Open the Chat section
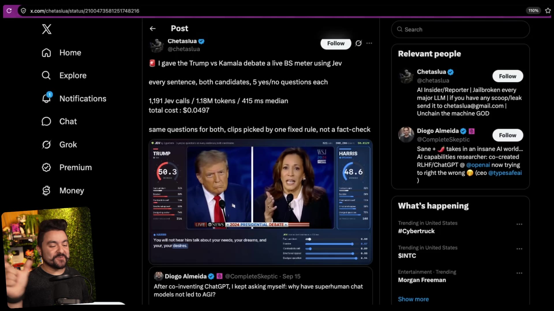554x311 pixels. point(59,122)
